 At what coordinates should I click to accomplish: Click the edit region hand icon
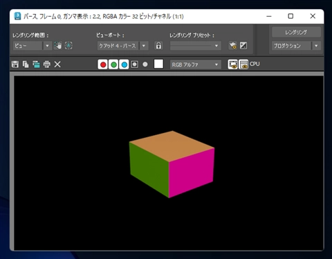[x=58, y=46]
